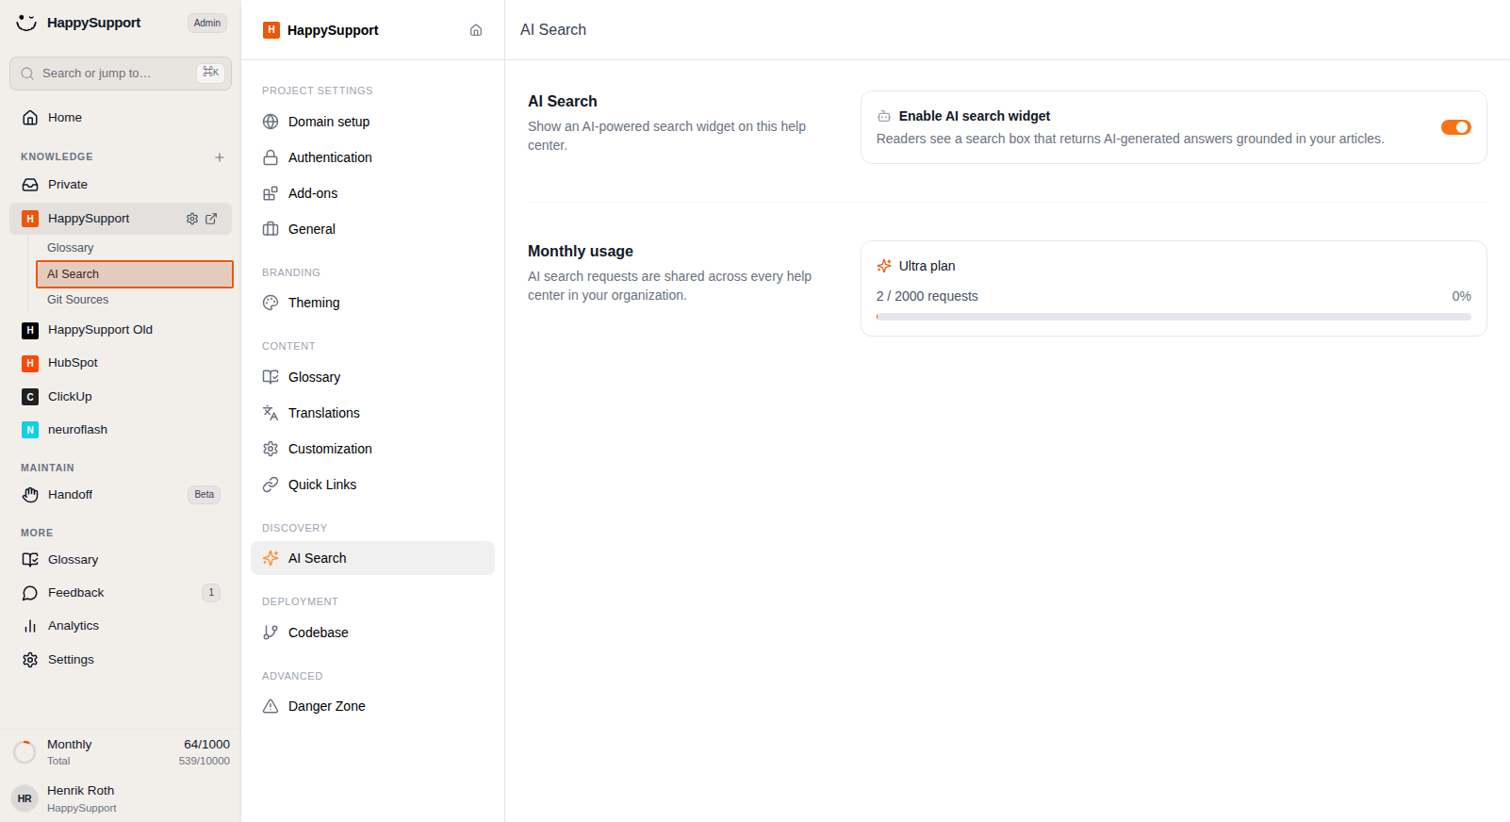Select AI Search under Discovery
Image resolution: width=1510 pixels, height=822 pixels.
tap(372, 558)
